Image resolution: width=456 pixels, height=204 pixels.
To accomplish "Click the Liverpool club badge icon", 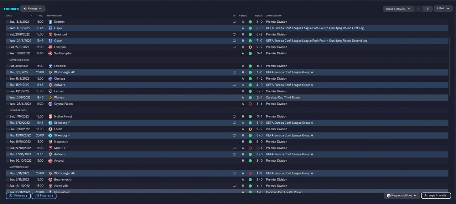I will [x=50, y=47].
